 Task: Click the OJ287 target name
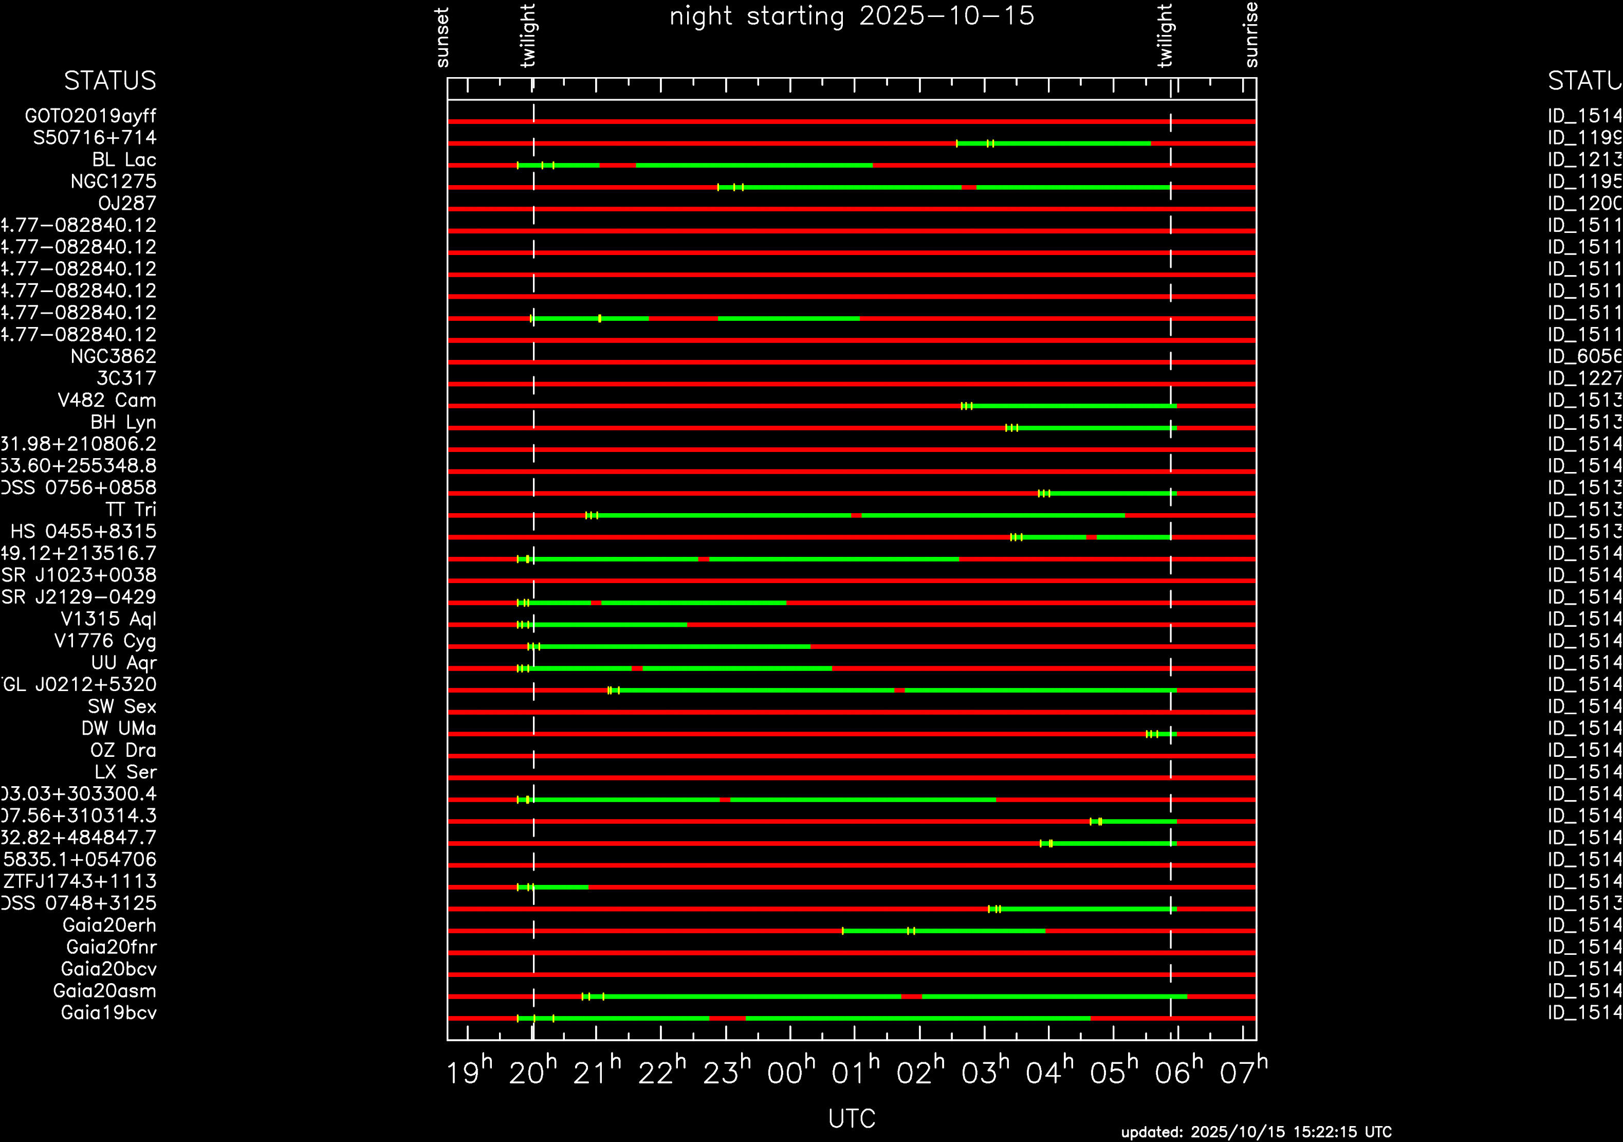pyautogui.click(x=126, y=204)
